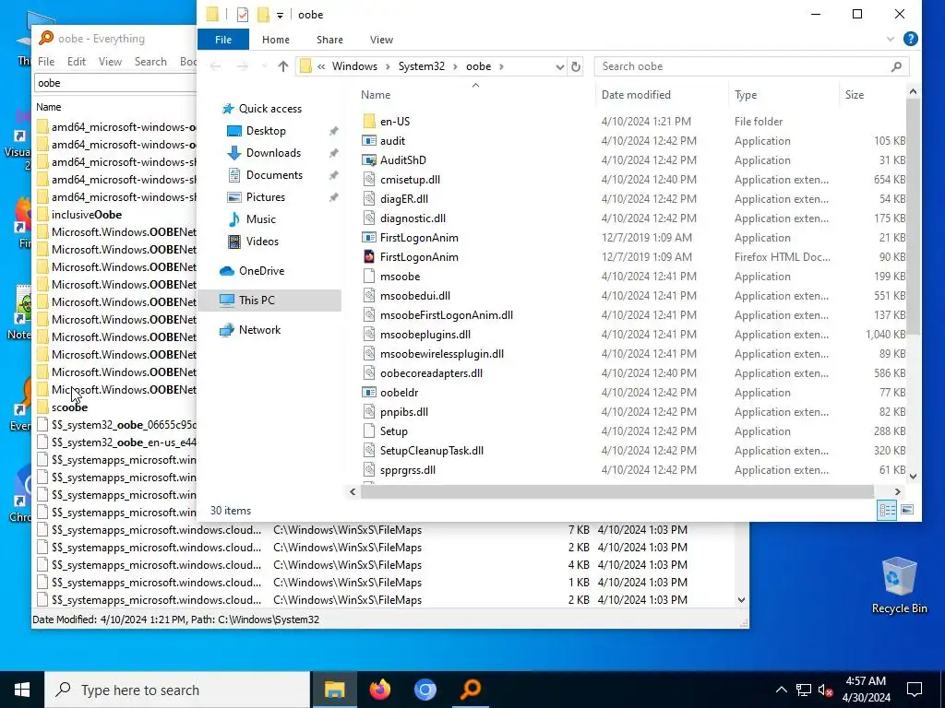Open Downloads in navigation pane

coord(273,153)
